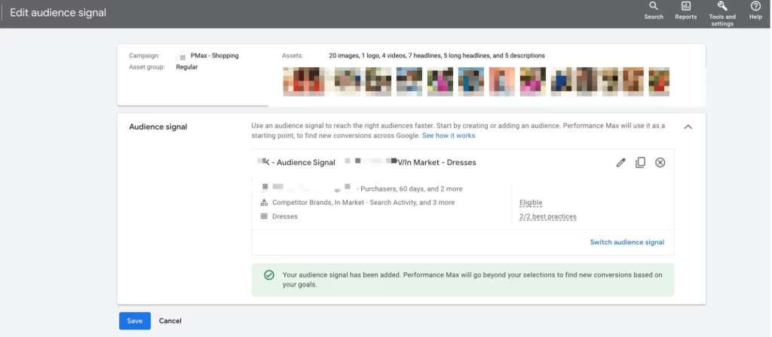The image size is (772, 337).
Task: Edit audience signal with pencil icon
Action: (x=621, y=163)
